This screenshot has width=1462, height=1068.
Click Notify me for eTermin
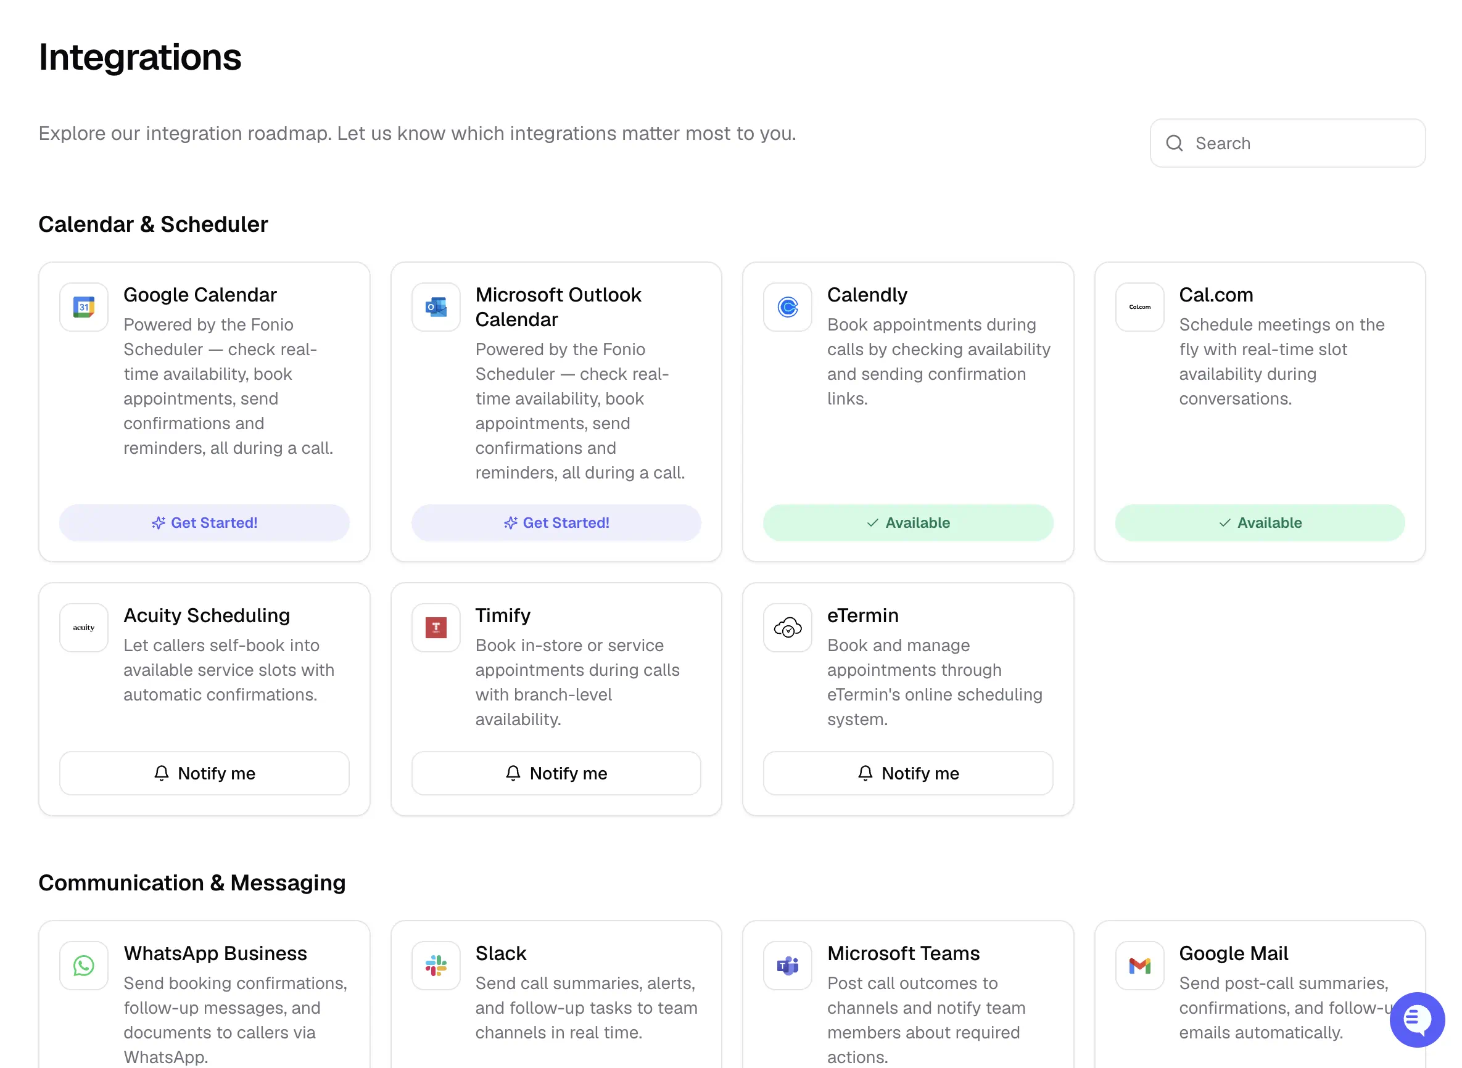908,773
